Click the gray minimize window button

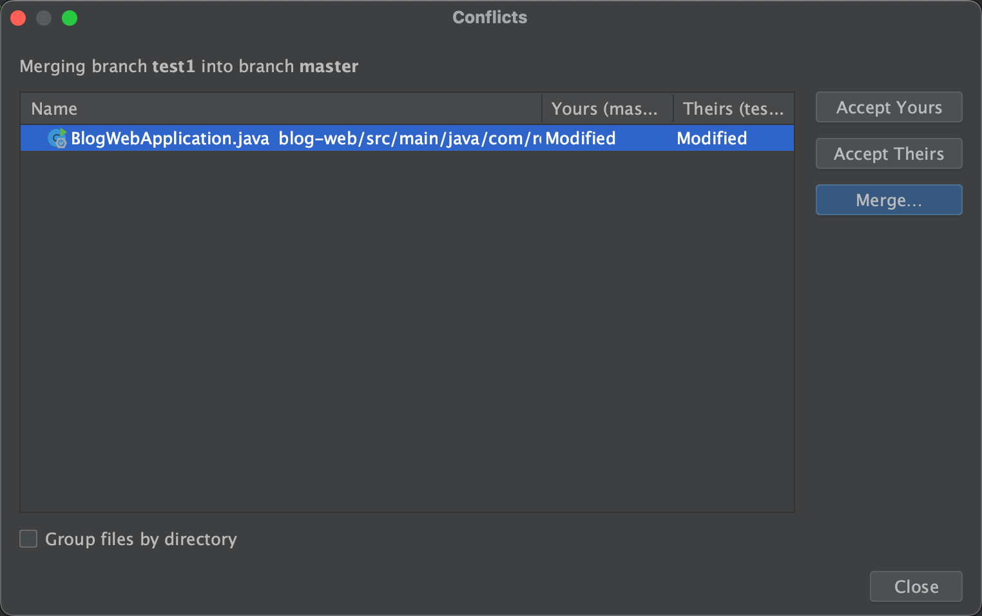[44, 18]
